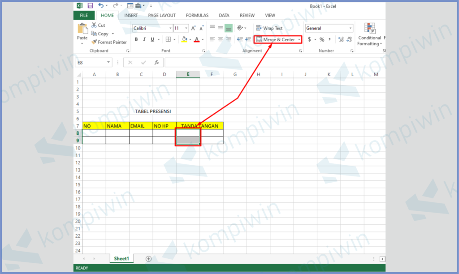Apply Percent Style number format
Screen dimensions: 459x274
tap(321, 39)
